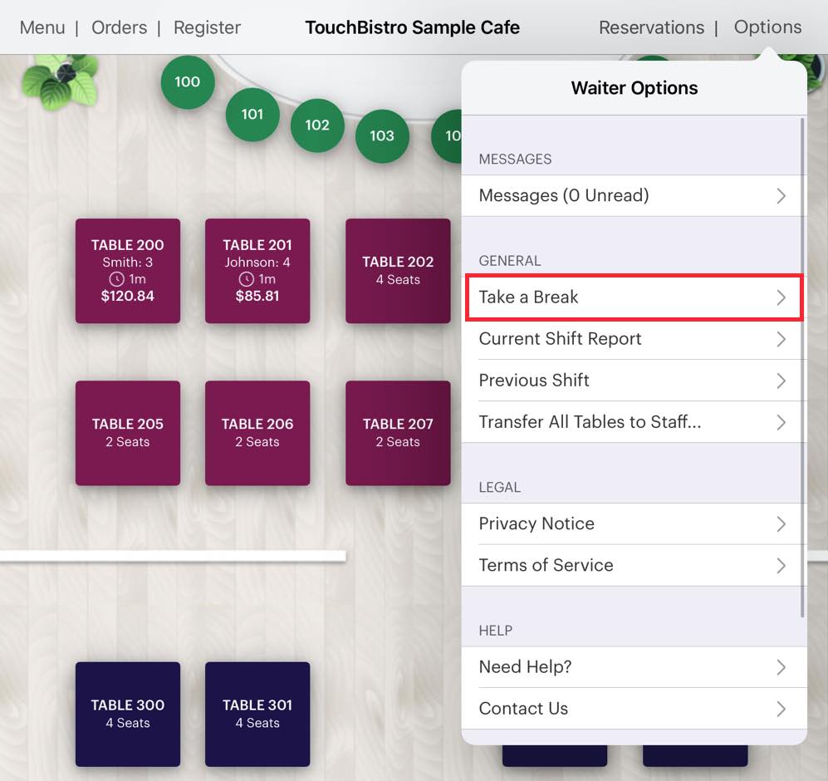This screenshot has width=828, height=781.
Task: Select Table 300 on the floor plan
Action: 128,714
